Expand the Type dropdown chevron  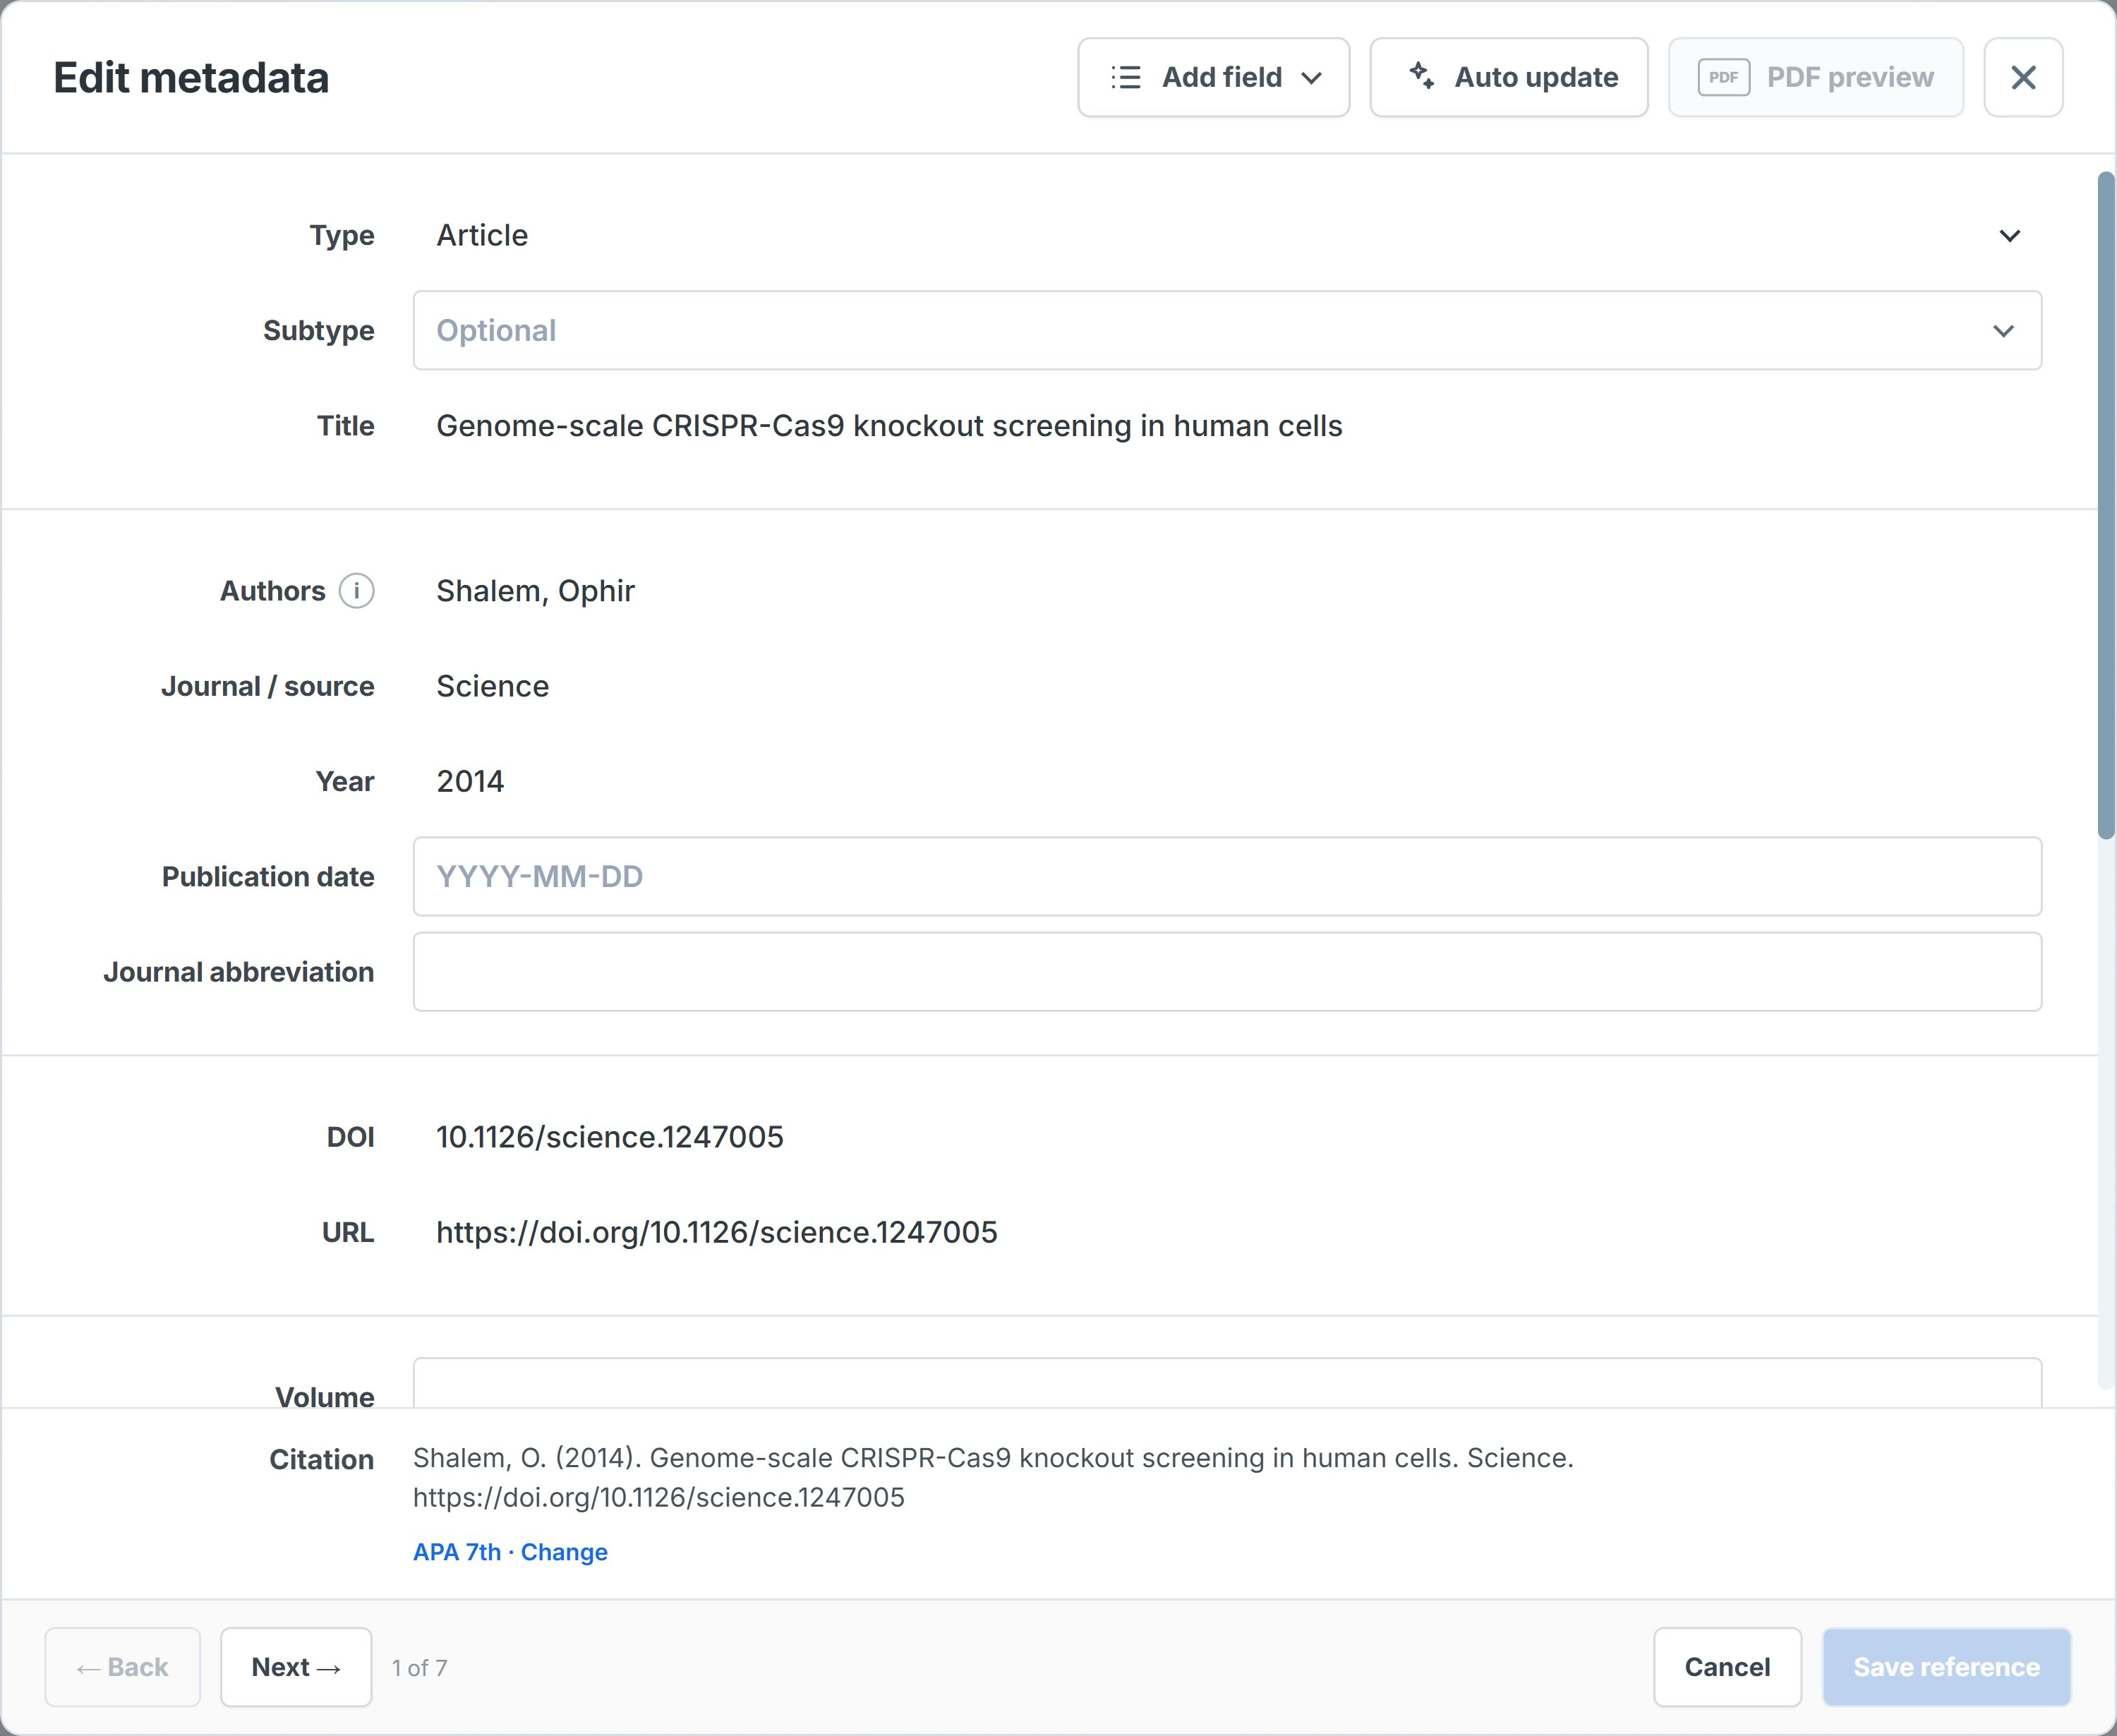pos(2009,236)
